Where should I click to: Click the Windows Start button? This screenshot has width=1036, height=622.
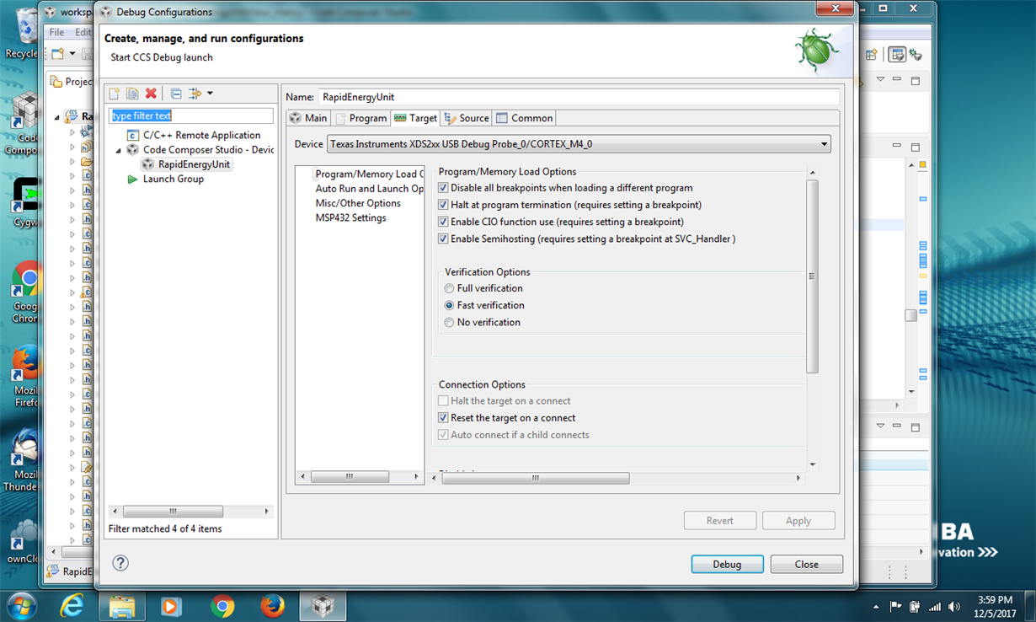20,606
